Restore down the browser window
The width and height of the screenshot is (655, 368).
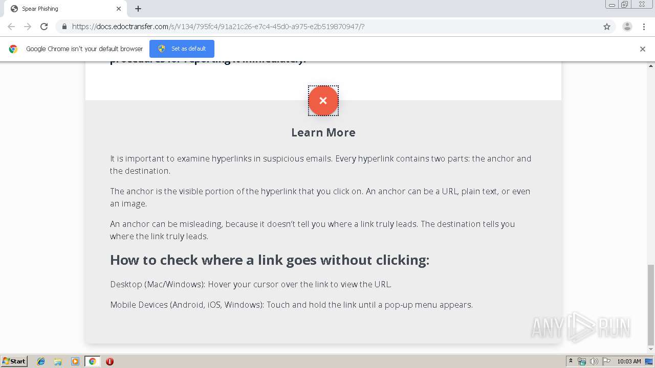(x=624, y=5)
